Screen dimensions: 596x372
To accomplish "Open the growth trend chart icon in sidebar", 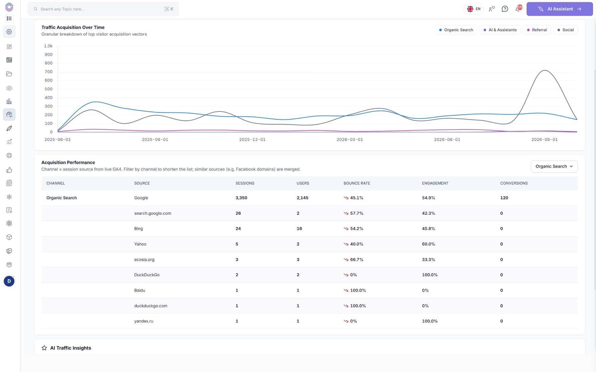I will click(x=9, y=142).
